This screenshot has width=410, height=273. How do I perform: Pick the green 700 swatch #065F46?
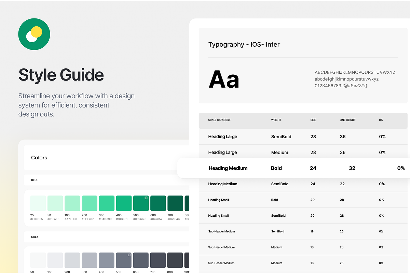point(175,203)
